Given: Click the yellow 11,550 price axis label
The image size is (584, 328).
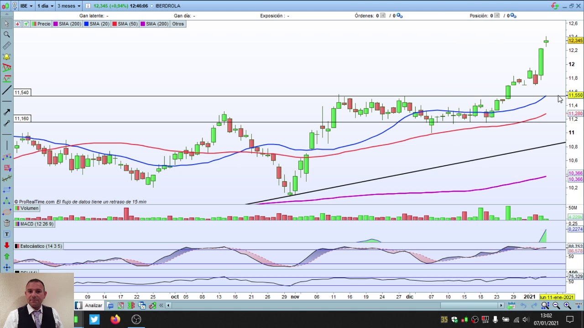Looking at the screenshot, I should pos(575,95).
